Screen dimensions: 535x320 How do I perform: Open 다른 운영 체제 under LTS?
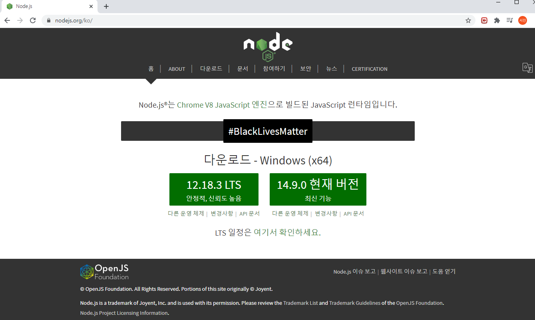point(186,214)
